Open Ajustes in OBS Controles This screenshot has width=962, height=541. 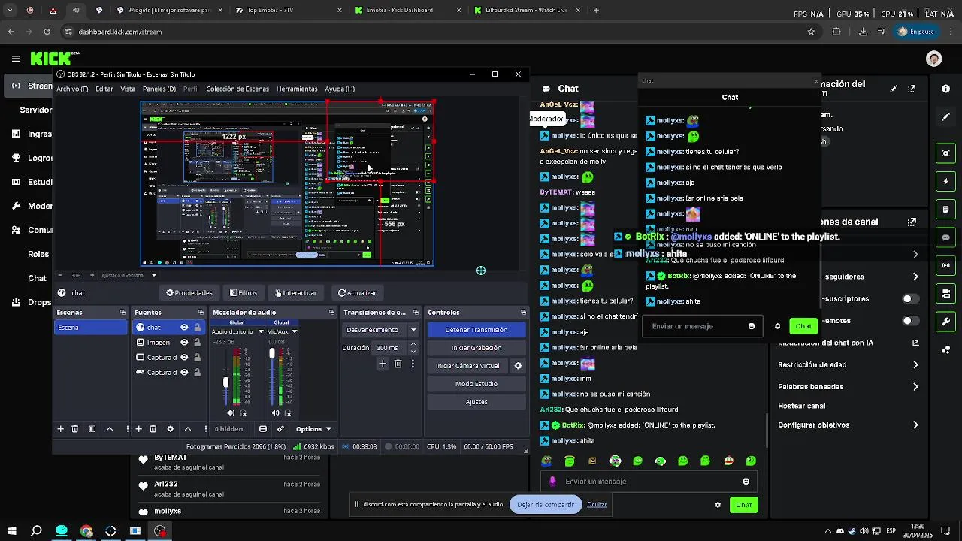[476, 402]
